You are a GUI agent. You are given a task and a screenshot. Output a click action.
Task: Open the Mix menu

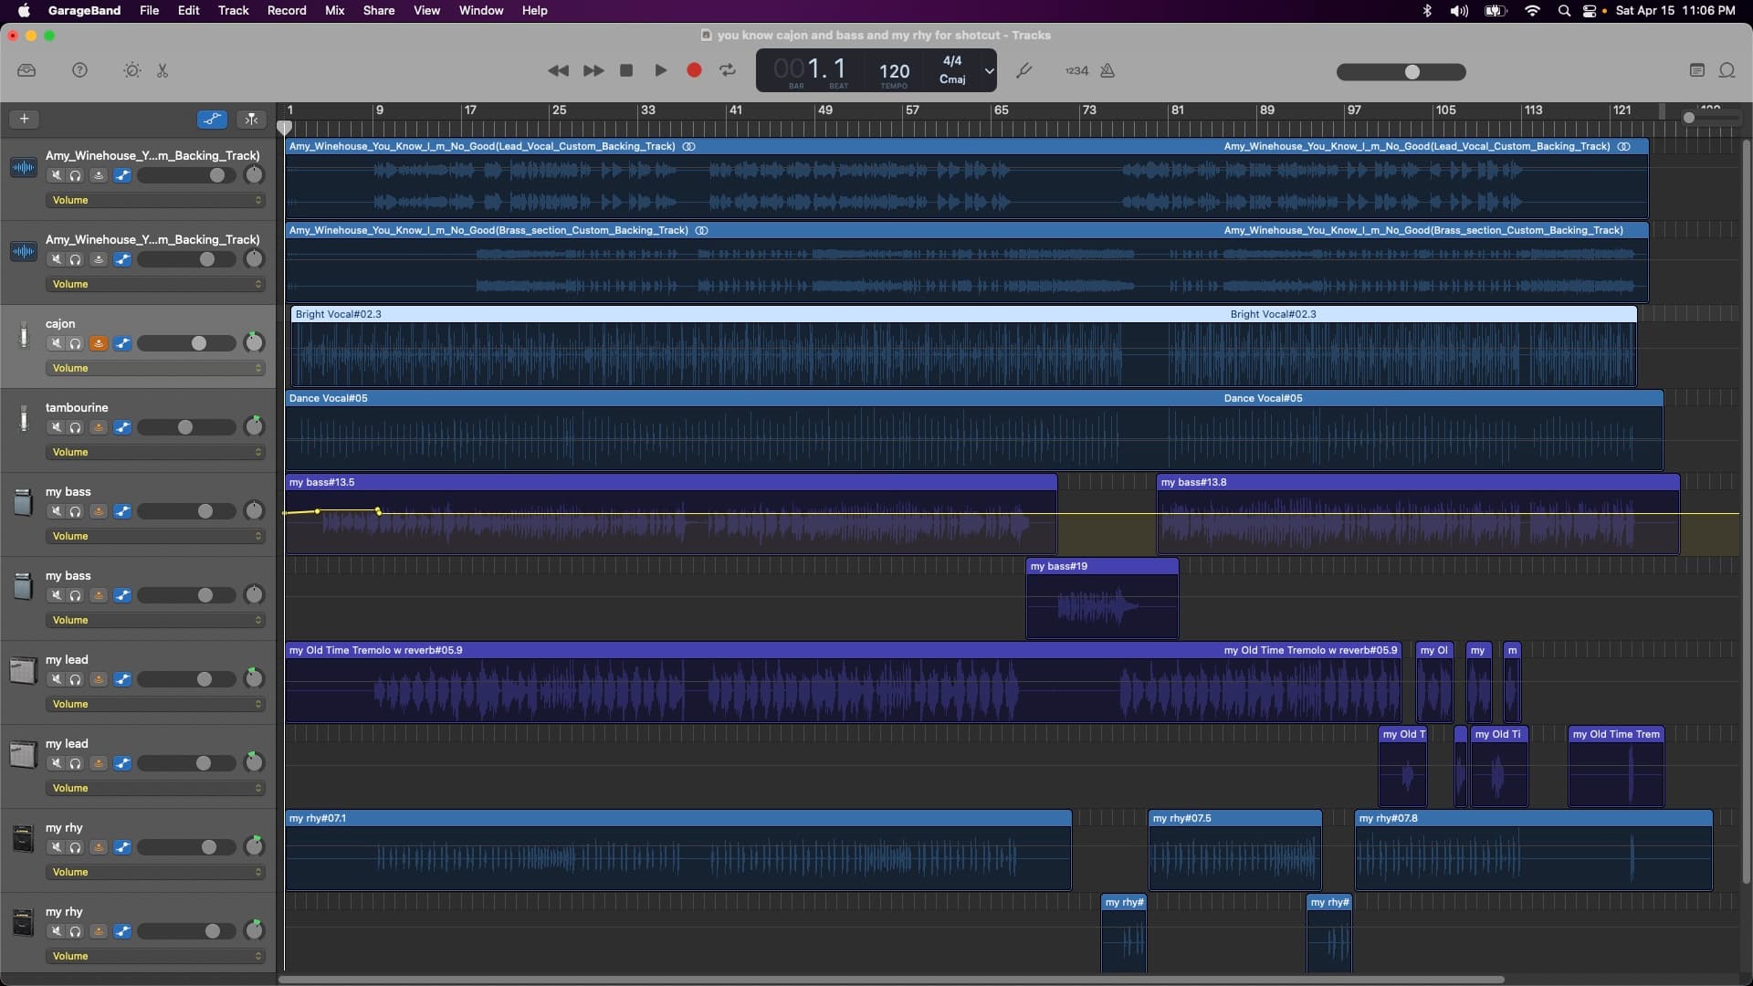click(335, 10)
